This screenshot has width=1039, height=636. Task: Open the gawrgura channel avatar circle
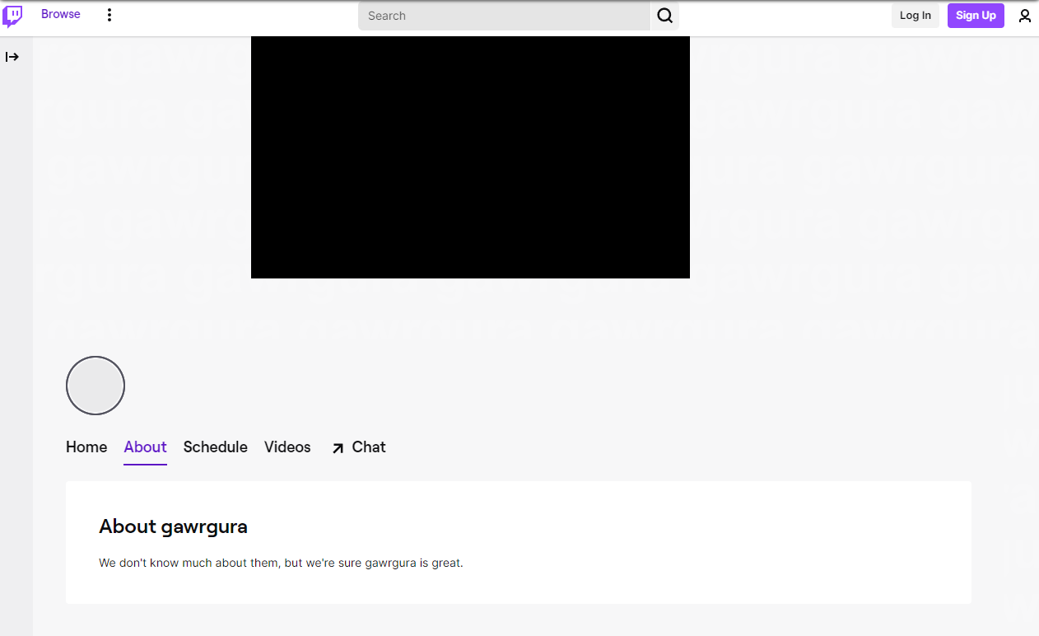96,386
